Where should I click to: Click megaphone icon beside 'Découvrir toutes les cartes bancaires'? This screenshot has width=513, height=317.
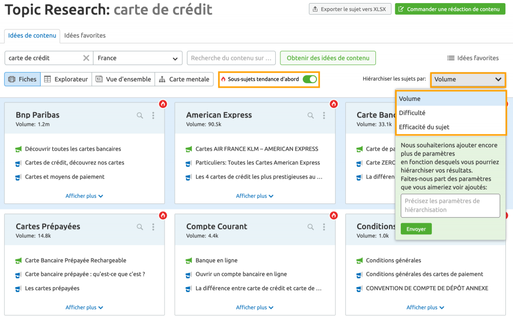[x=18, y=149]
